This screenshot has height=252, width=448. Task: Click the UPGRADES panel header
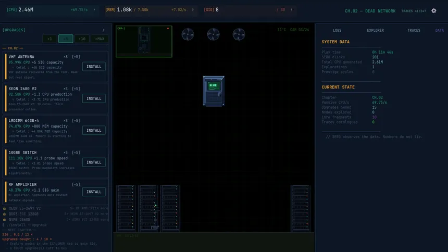14,30
